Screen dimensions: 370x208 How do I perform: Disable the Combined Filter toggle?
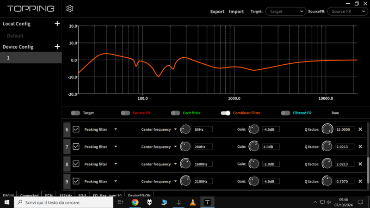225,113
